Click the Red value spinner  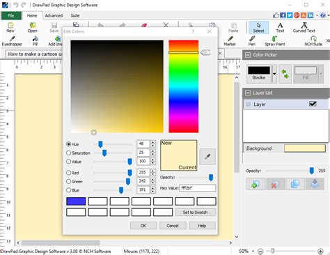coord(152,172)
